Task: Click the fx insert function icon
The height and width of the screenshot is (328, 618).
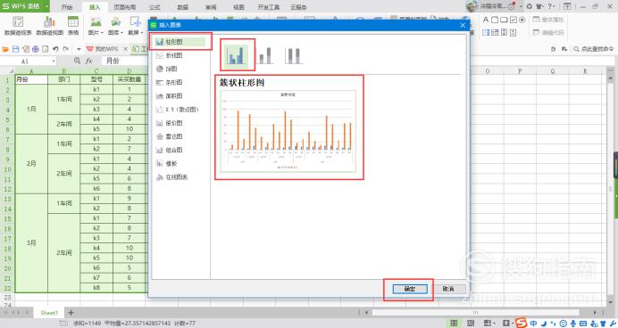Action: pos(89,61)
